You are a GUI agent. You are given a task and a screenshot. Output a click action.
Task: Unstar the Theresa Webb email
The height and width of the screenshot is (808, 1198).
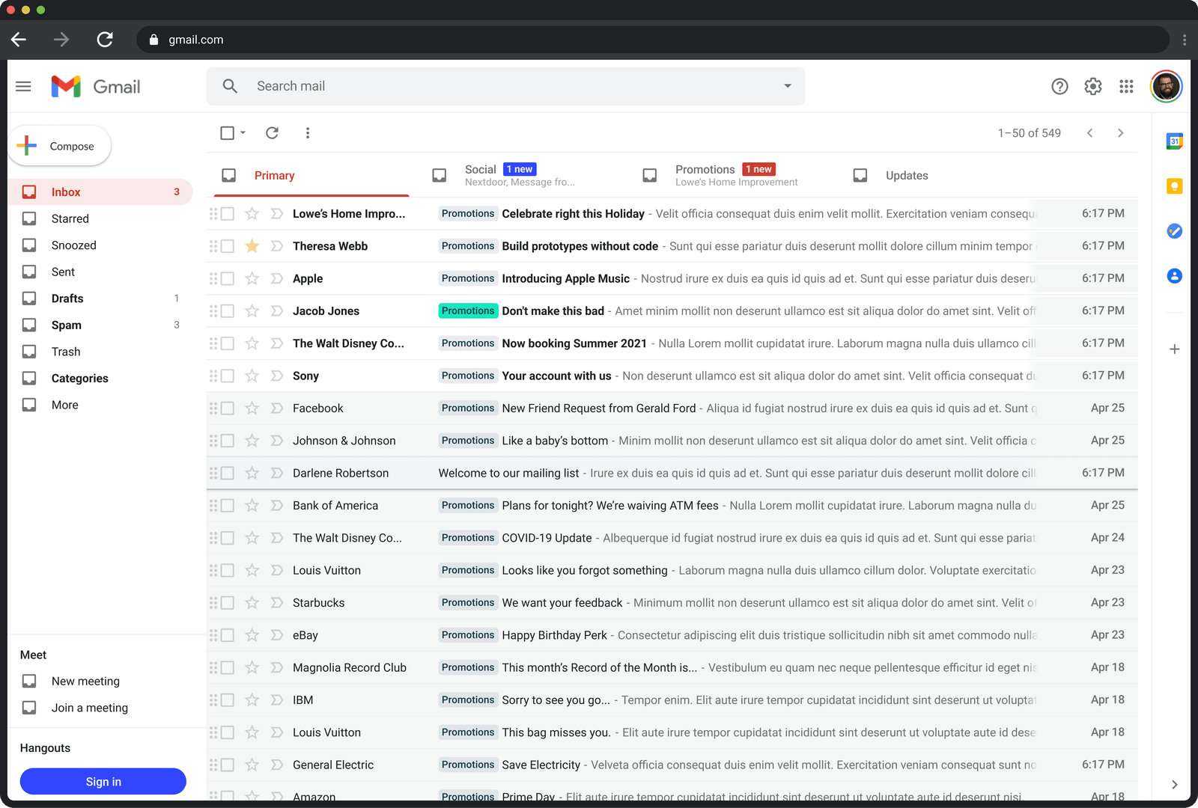coord(252,246)
